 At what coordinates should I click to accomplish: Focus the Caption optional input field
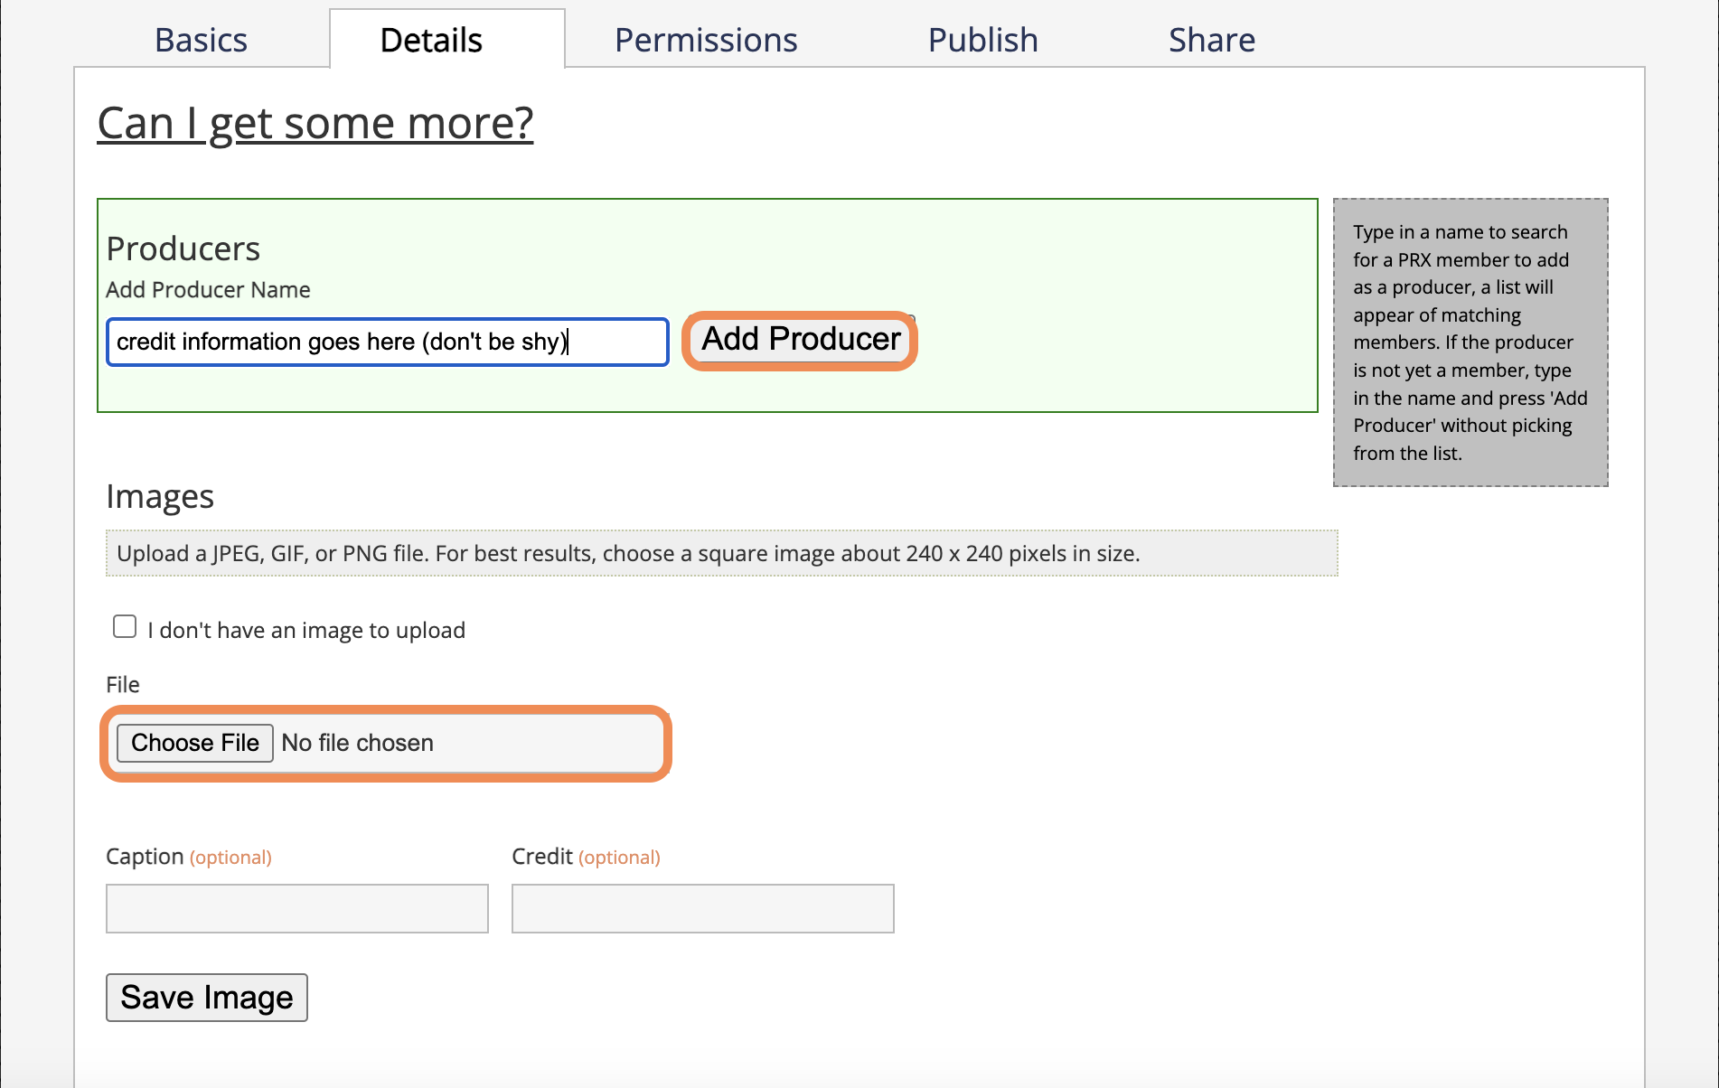(297, 908)
